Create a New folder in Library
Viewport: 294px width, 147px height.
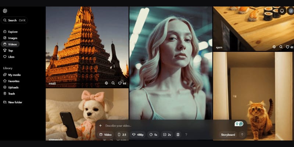click(x=15, y=102)
